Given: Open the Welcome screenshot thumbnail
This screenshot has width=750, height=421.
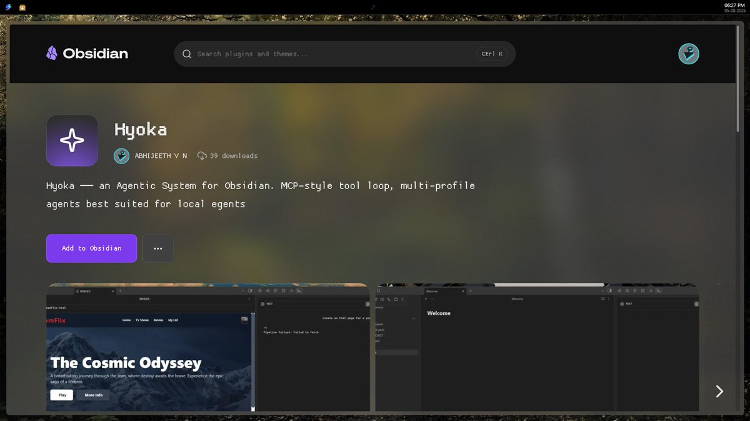Looking at the screenshot, I should pos(536,347).
